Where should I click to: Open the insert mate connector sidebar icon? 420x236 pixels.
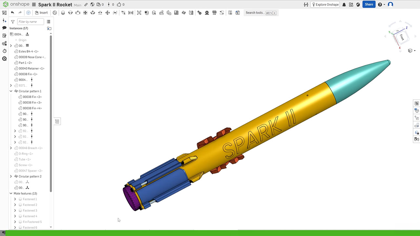[4, 21]
